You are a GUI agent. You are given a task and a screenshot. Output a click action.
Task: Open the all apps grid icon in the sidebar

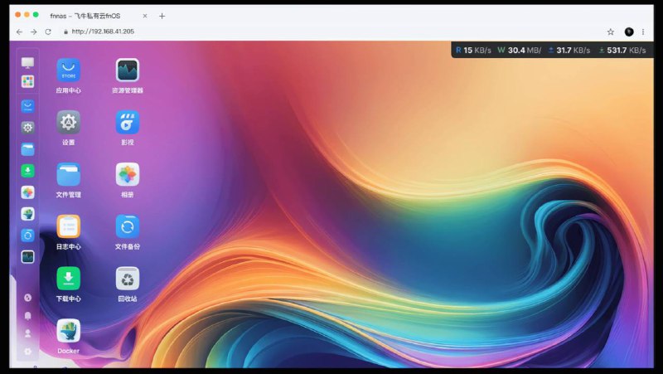tap(28, 81)
